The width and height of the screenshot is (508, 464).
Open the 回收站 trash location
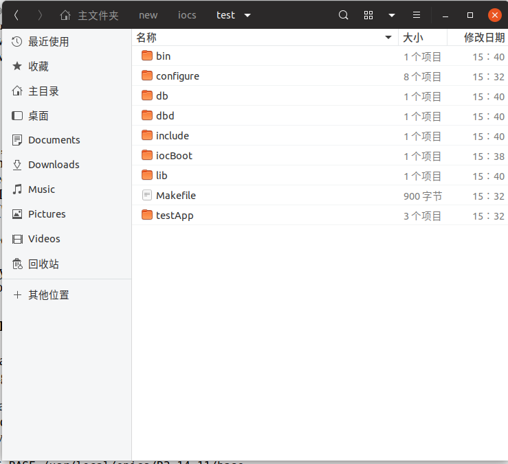pyautogui.click(x=43, y=264)
